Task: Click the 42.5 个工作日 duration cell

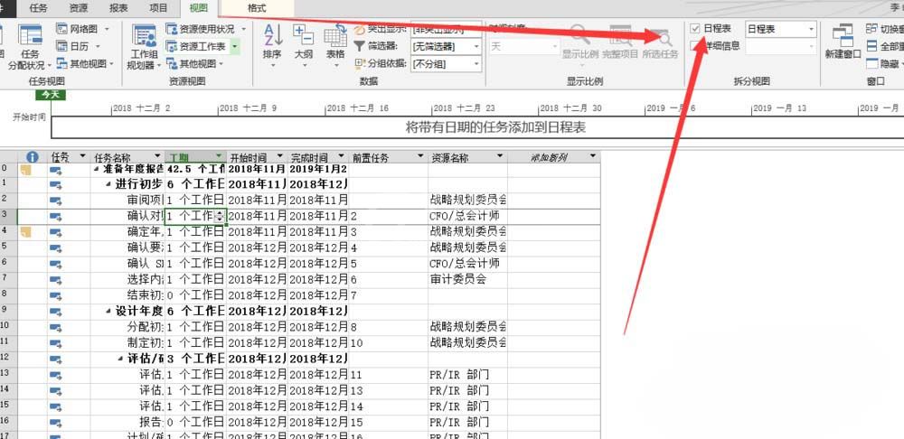Action: click(x=195, y=170)
